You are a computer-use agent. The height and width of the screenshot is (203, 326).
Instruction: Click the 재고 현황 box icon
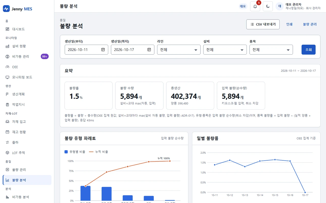7,132
